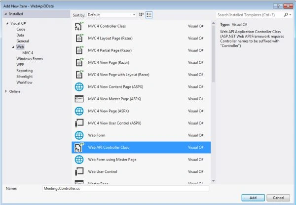Screen dimensions: 296x205
Task: Click MVC 4 View Page with Layout icon
Action: coord(79,75)
